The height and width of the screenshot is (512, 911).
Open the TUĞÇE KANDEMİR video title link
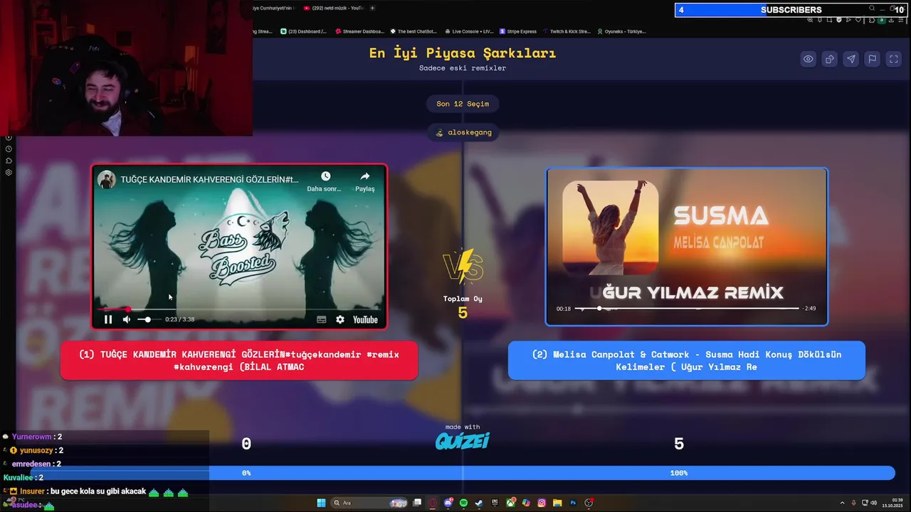[210, 179]
